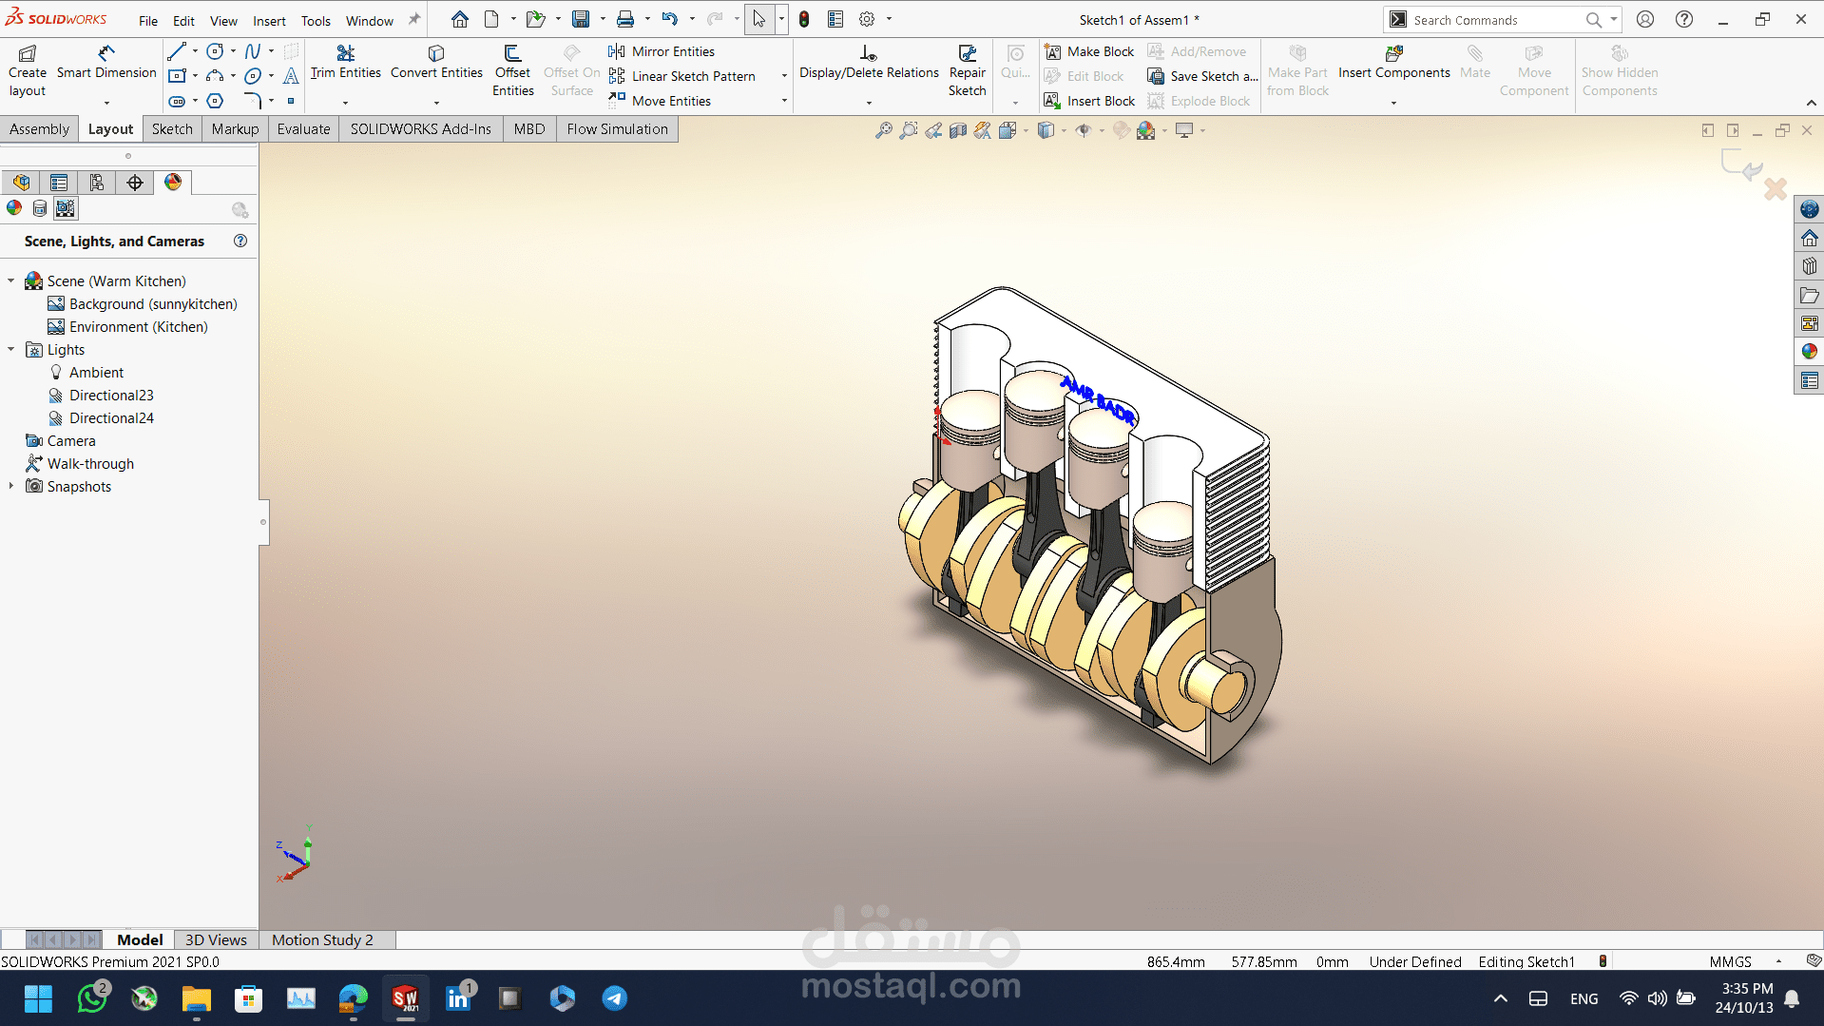The width and height of the screenshot is (1824, 1026).
Task: Open the Linear Sketch Pattern dropdown arrow
Action: tap(784, 76)
